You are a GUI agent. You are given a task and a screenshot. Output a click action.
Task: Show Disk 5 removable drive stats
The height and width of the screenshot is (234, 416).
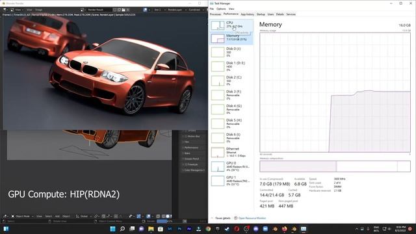pos(231,123)
